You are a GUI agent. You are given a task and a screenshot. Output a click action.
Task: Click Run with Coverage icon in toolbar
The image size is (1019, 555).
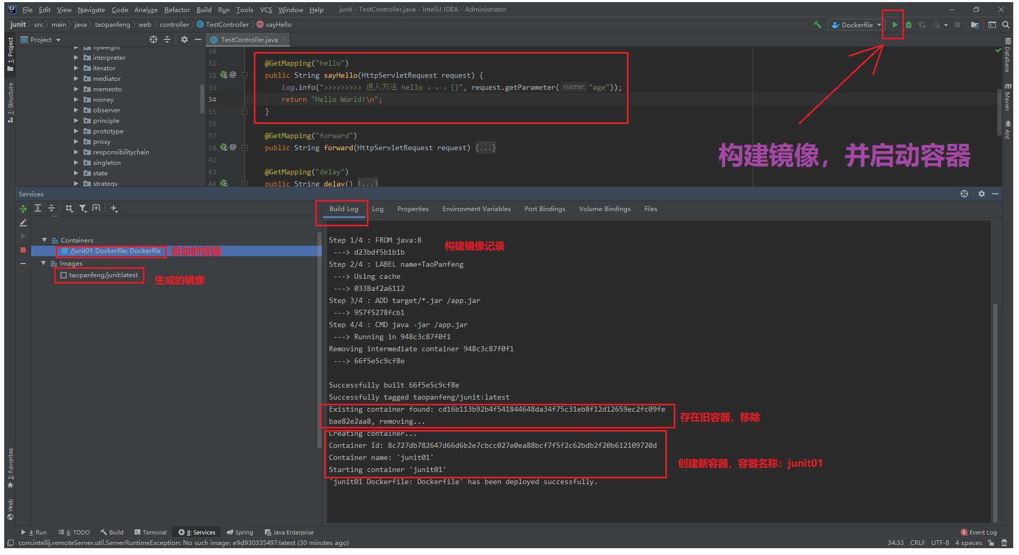pos(922,25)
